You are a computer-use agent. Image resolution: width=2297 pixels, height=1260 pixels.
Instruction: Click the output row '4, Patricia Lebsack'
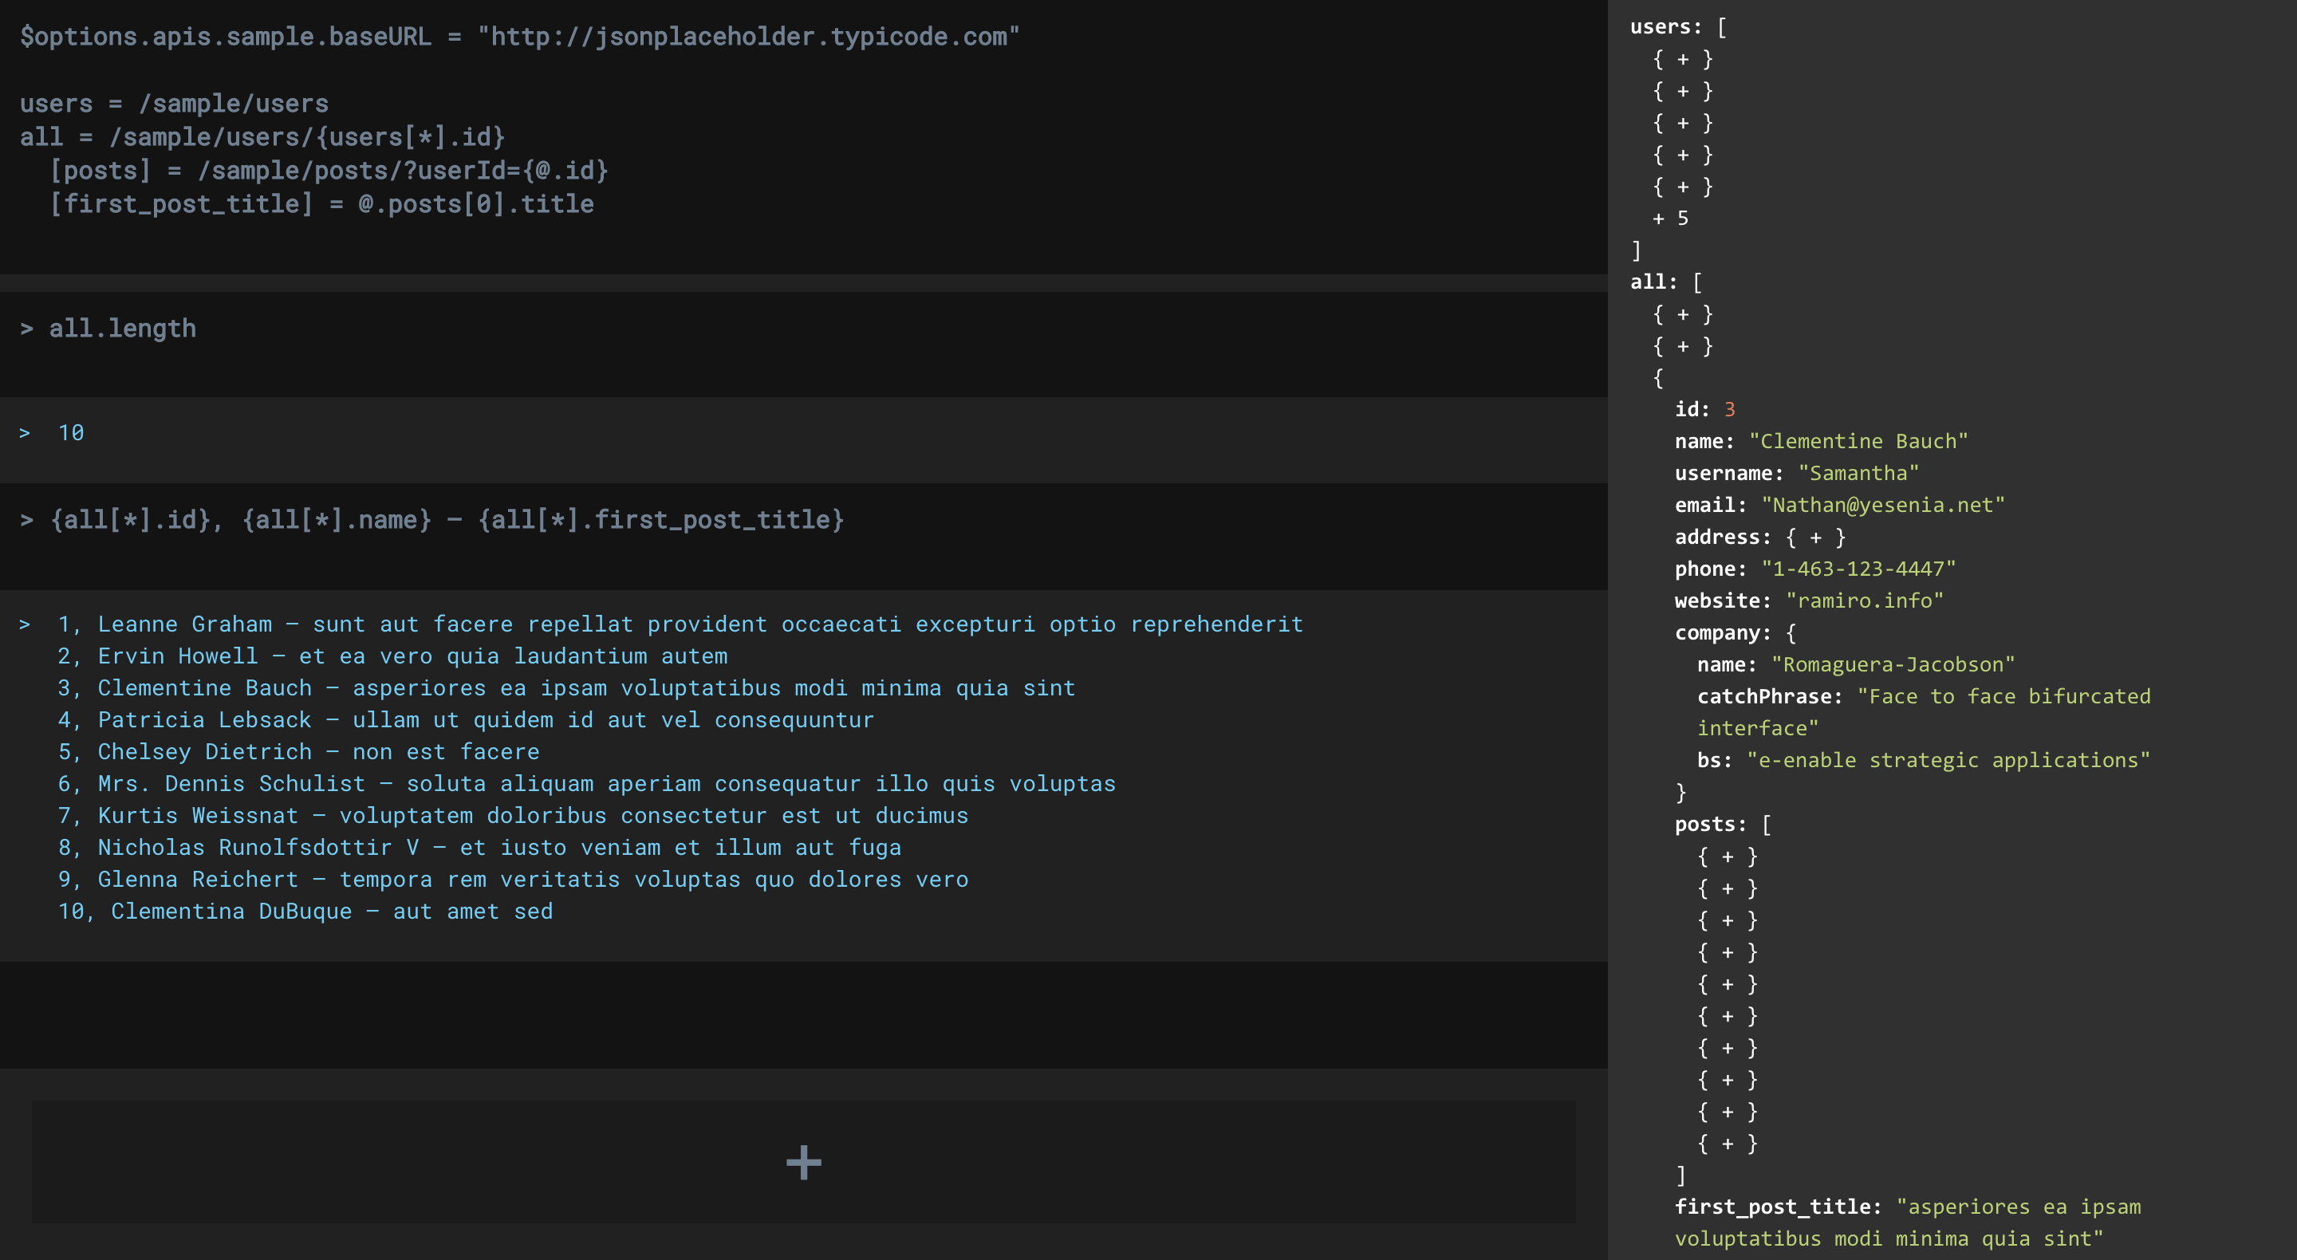466,719
